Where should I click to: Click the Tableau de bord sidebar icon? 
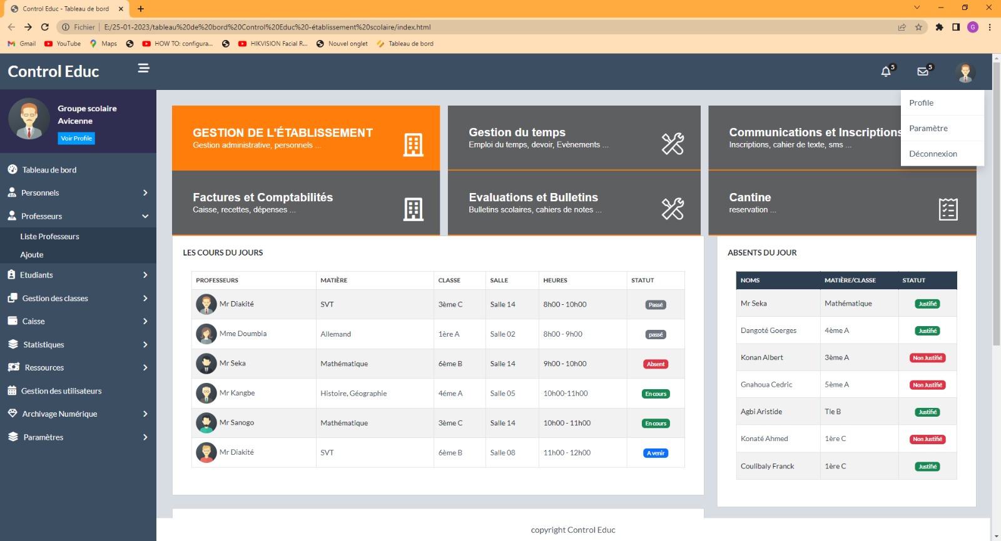coord(13,169)
